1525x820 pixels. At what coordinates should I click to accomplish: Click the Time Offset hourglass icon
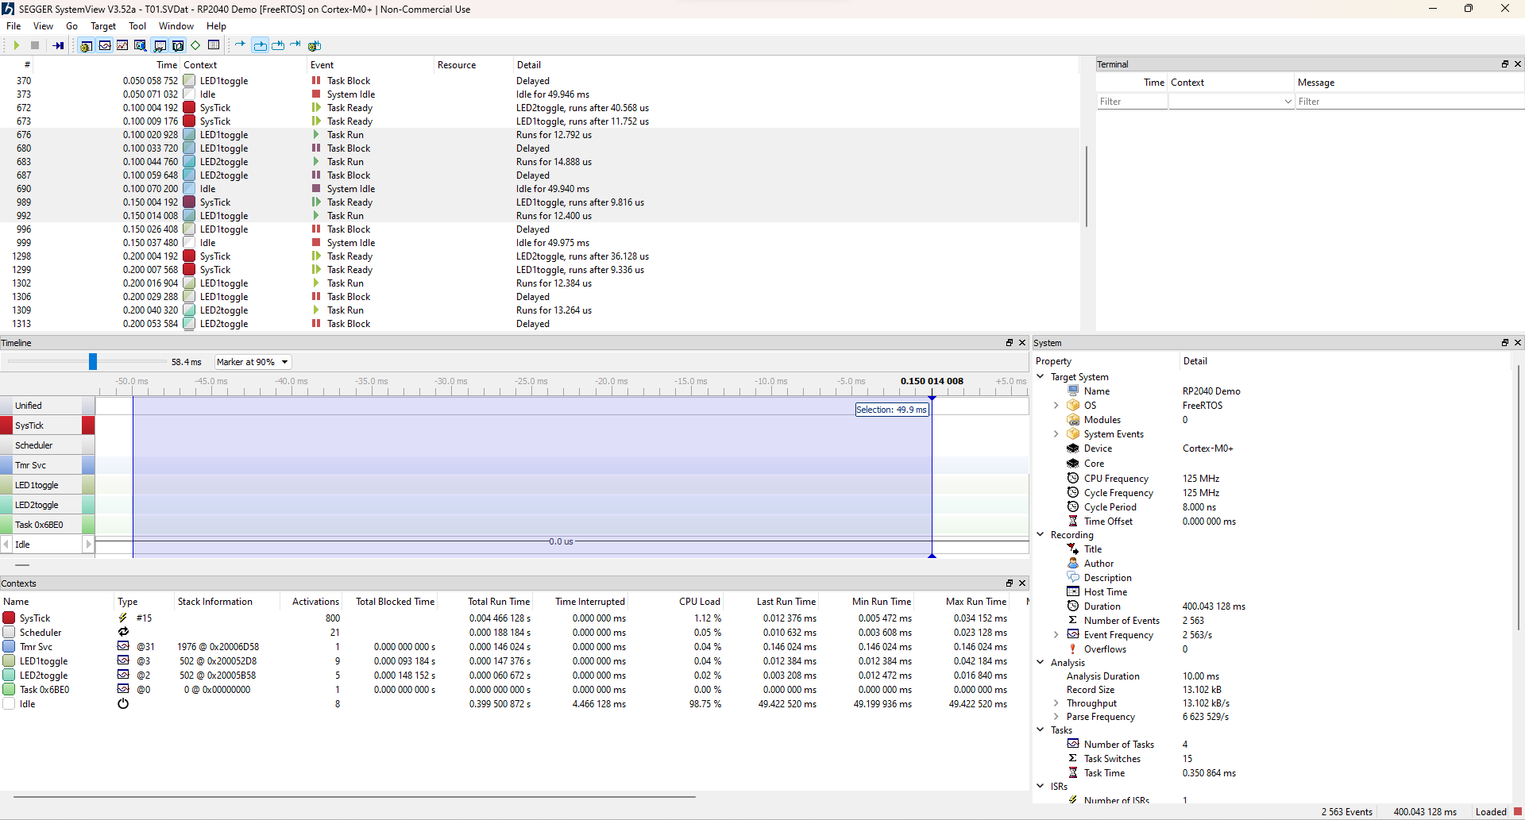point(1073,522)
